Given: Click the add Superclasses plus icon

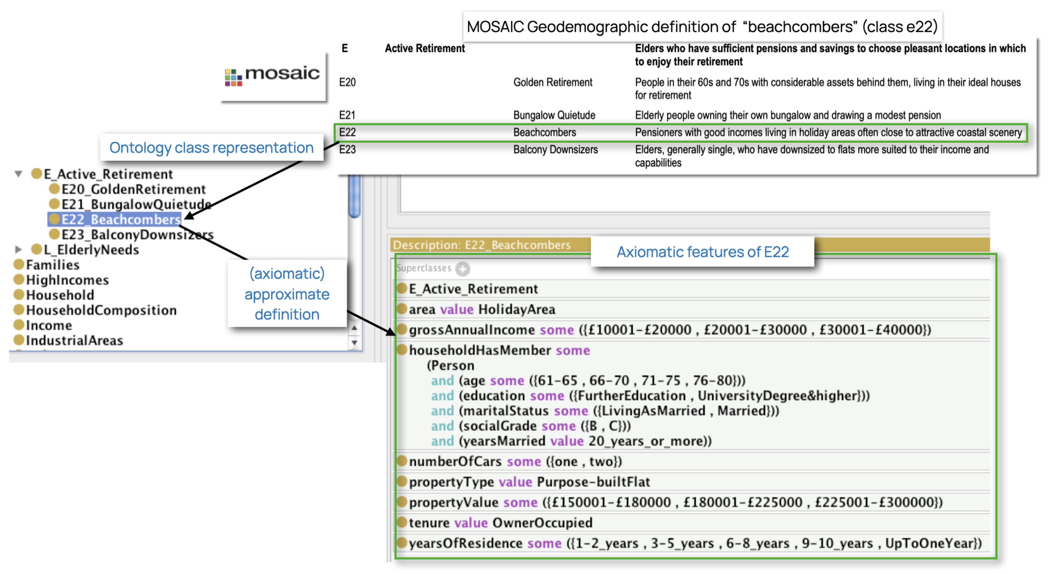Looking at the screenshot, I should (x=463, y=269).
